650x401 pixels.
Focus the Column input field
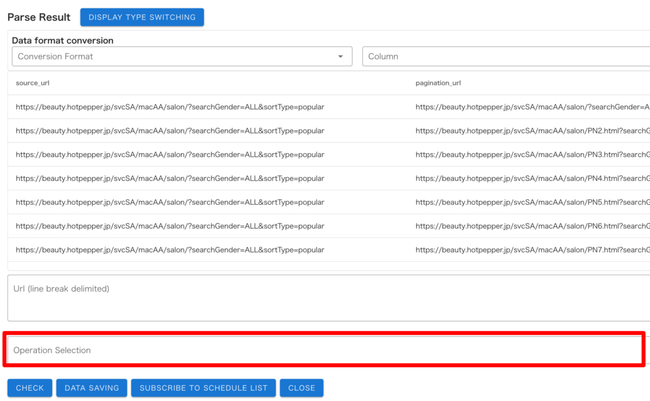click(505, 57)
